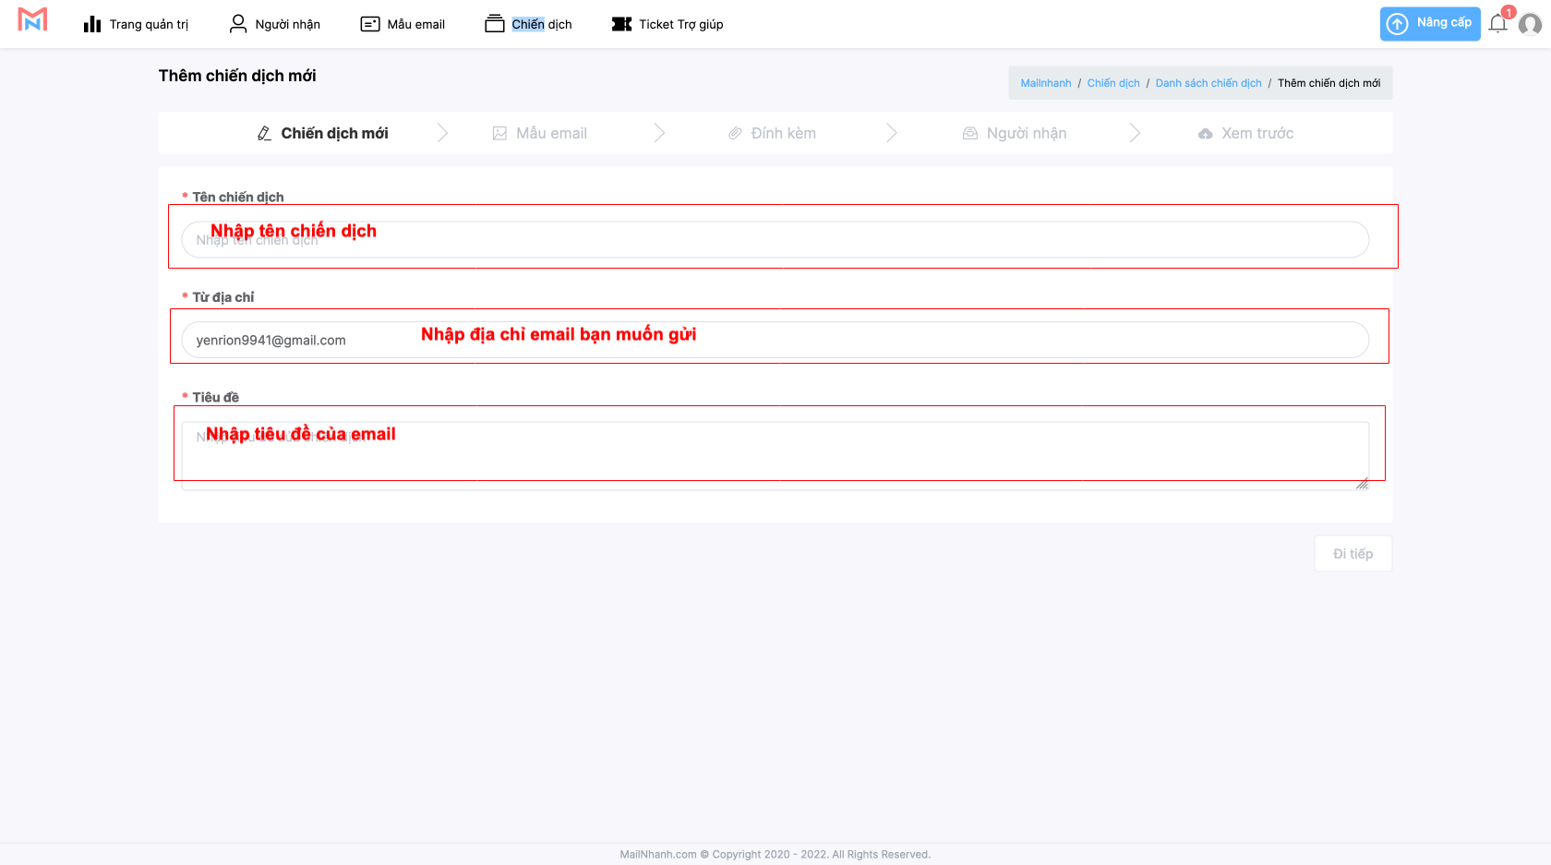This screenshot has width=1551, height=865.
Task: Click the Mẫu email card icon
Action: coord(370,24)
